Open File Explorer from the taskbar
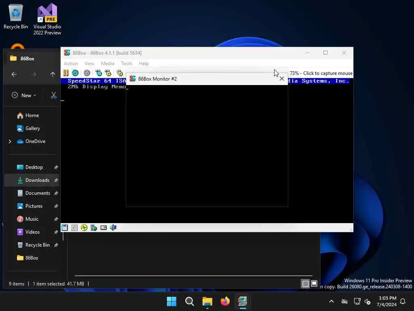This screenshot has height=311, width=414. (207, 301)
